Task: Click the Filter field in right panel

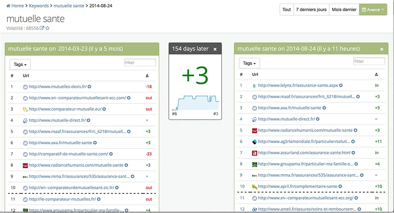Action: [x=369, y=61]
